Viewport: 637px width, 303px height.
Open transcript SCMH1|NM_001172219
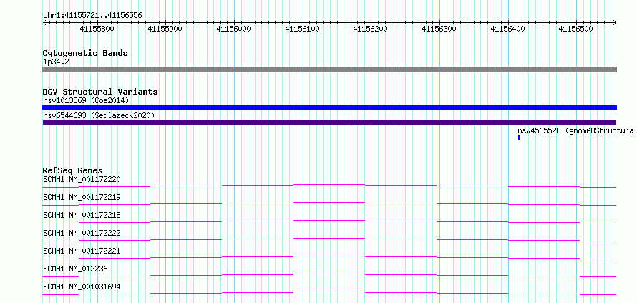pos(82,197)
